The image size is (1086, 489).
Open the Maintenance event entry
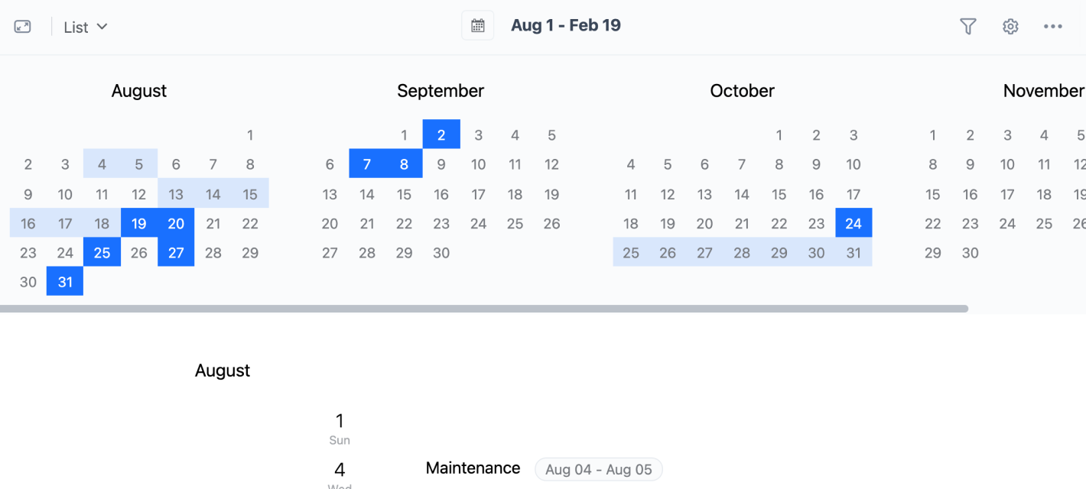pyautogui.click(x=473, y=468)
